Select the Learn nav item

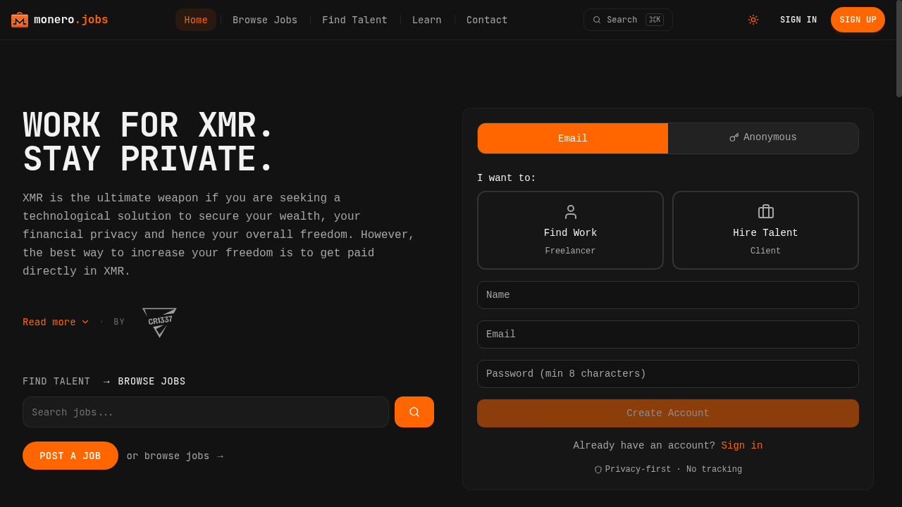[427, 20]
